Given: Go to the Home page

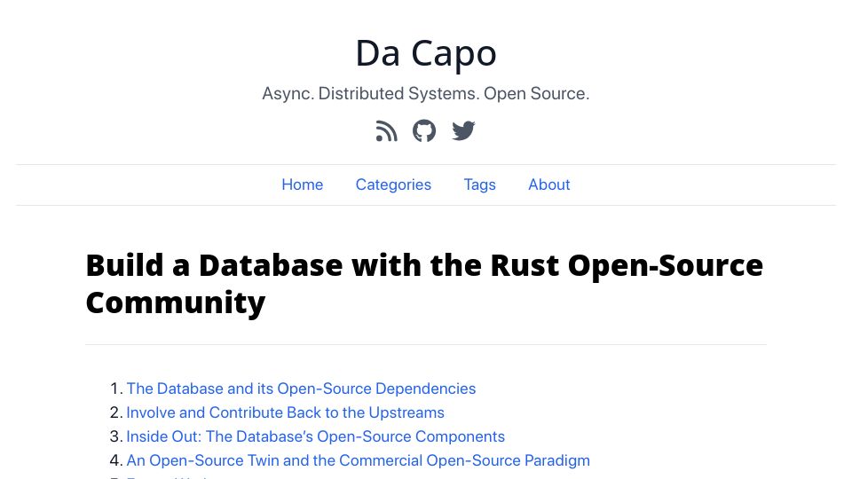Looking at the screenshot, I should (302, 185).
